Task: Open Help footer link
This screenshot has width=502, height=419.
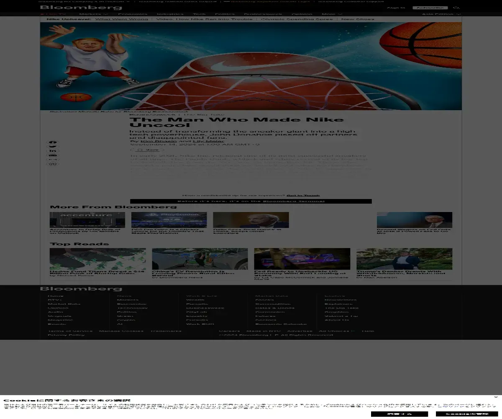Action: tap(368, 331)
